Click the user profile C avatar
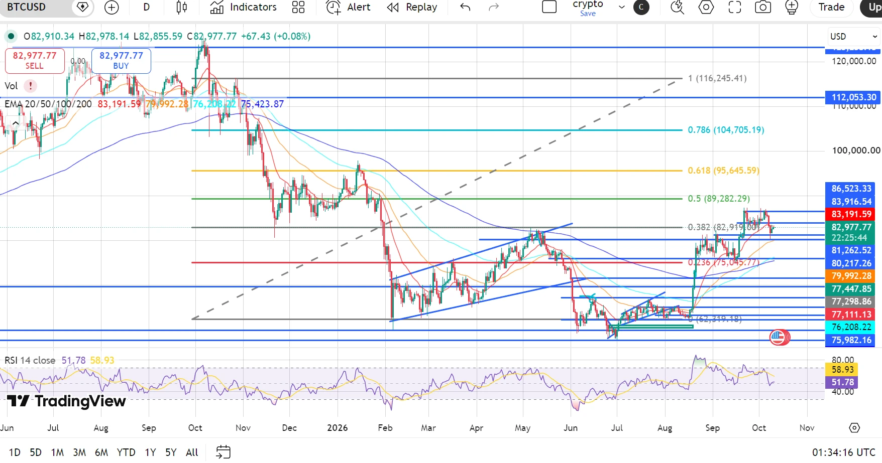The height and width of the screenshot is (463, 882). [641, 7]
